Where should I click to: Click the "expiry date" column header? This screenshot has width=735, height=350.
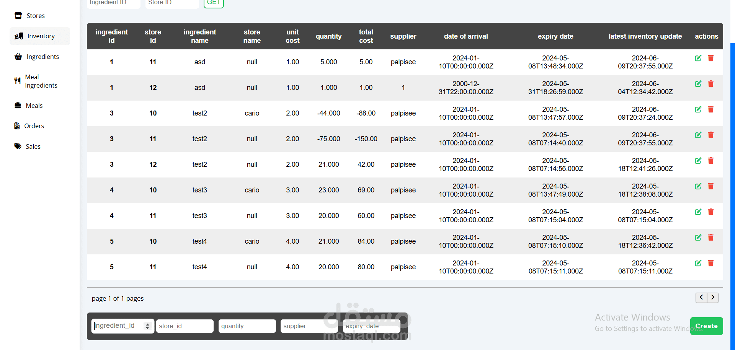(x=555, y=36)
